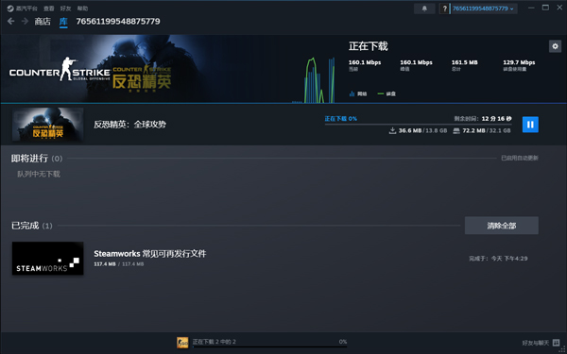Open the question mark help icon
The image size is (567, 354).
click(x=444, y=8)
